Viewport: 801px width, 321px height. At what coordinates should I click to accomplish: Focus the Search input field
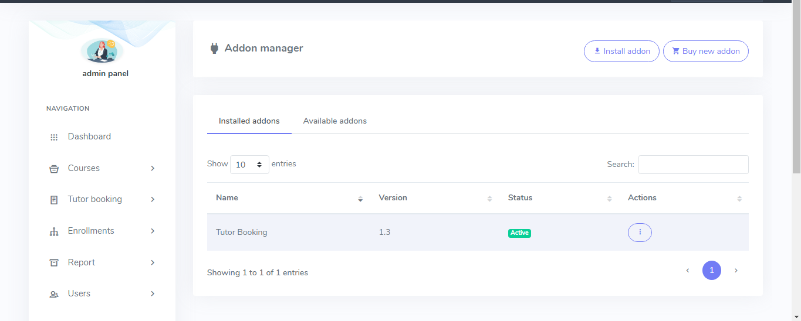pyautogui.click(x=693, y=165)
